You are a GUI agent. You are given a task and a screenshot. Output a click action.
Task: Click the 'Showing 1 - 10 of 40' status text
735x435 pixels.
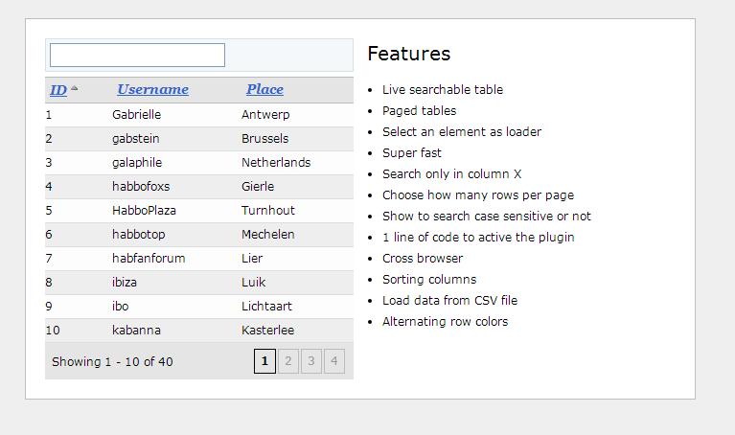point(112,362)
